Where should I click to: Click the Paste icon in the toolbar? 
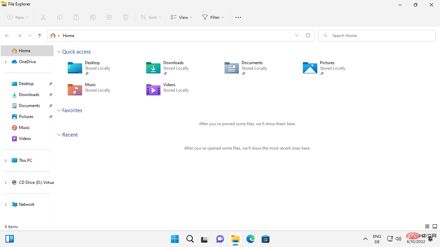76,17
